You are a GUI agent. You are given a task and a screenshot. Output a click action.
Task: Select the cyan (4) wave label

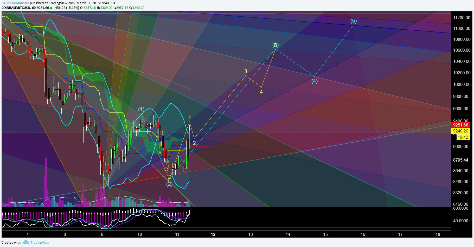[x=315, y=81]
